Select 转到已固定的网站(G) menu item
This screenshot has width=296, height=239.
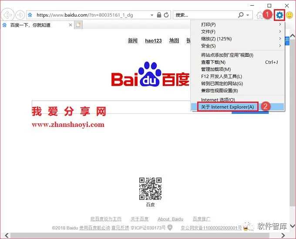(238, 84)
